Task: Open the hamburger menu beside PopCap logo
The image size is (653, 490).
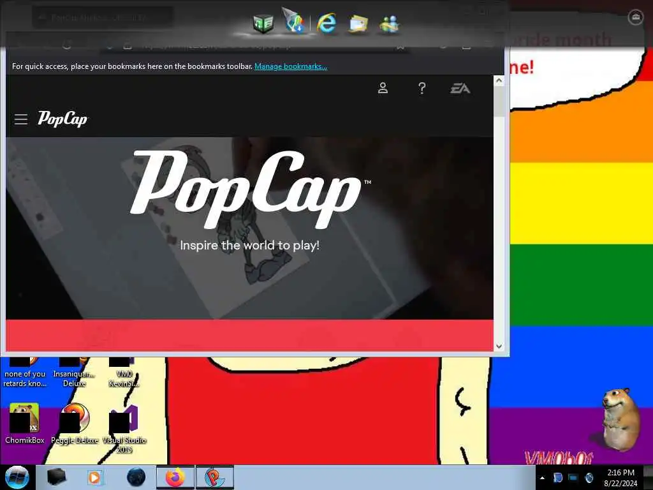Action: click(x=21, y=119)
